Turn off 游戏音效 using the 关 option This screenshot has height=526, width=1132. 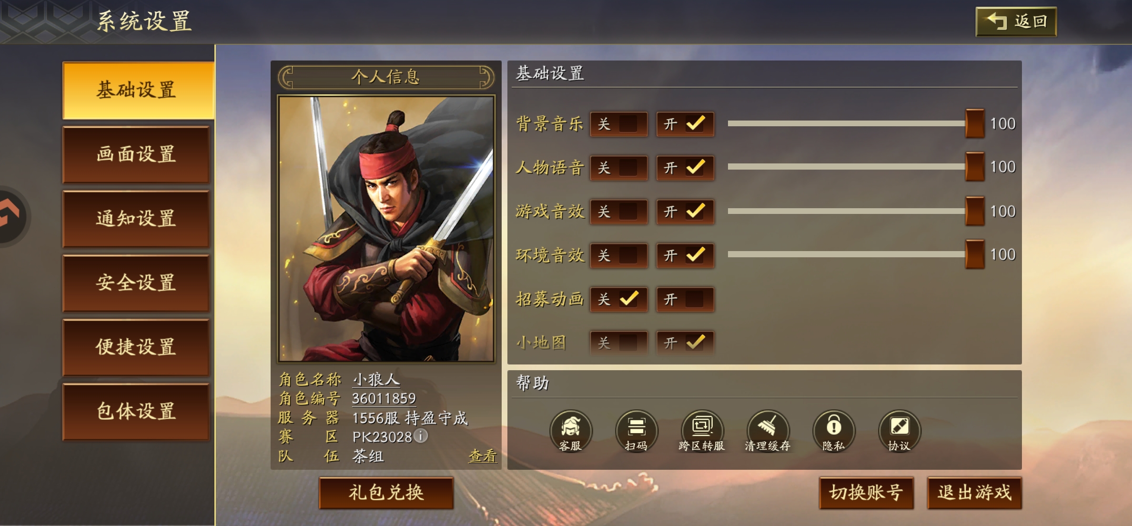click(618, 212)
